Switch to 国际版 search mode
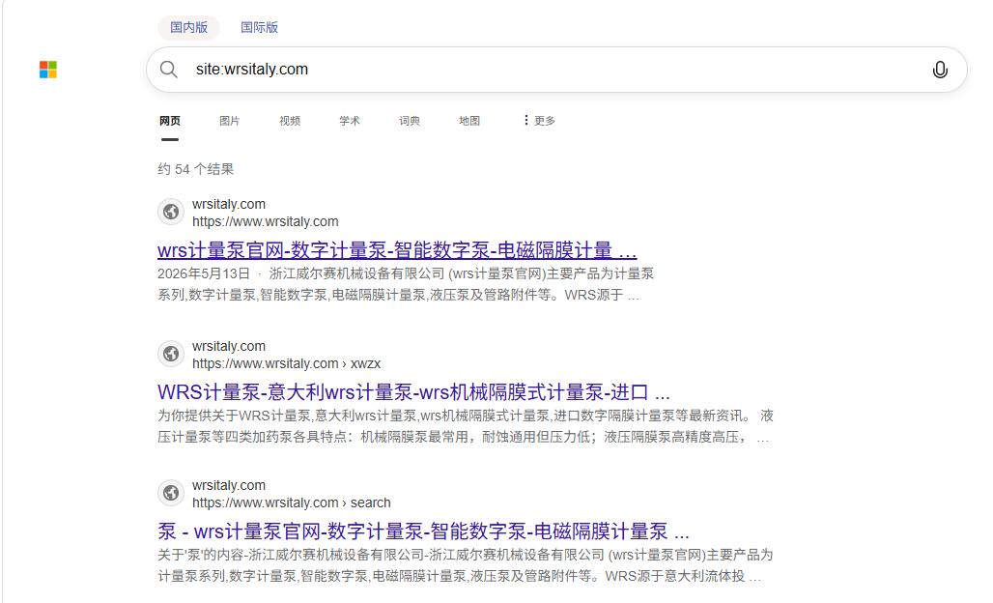993x603 pixels. click(259, 27)
